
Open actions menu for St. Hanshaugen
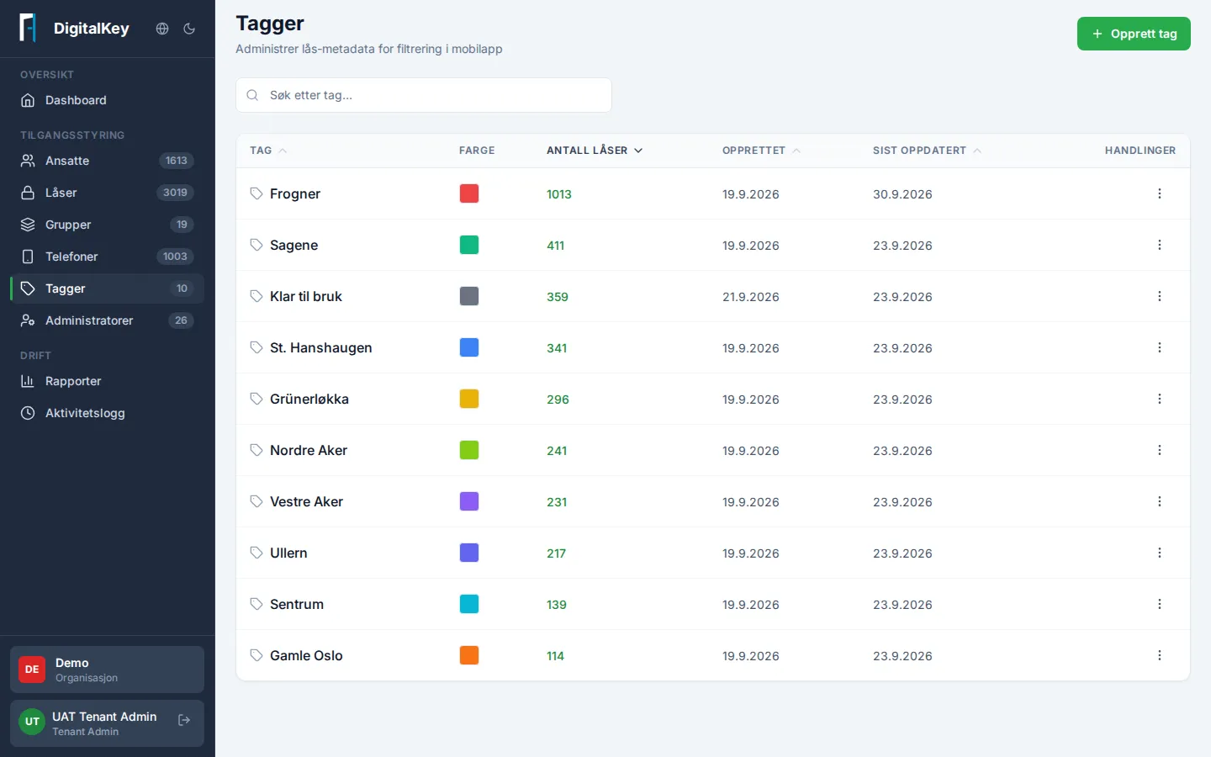1160,347
